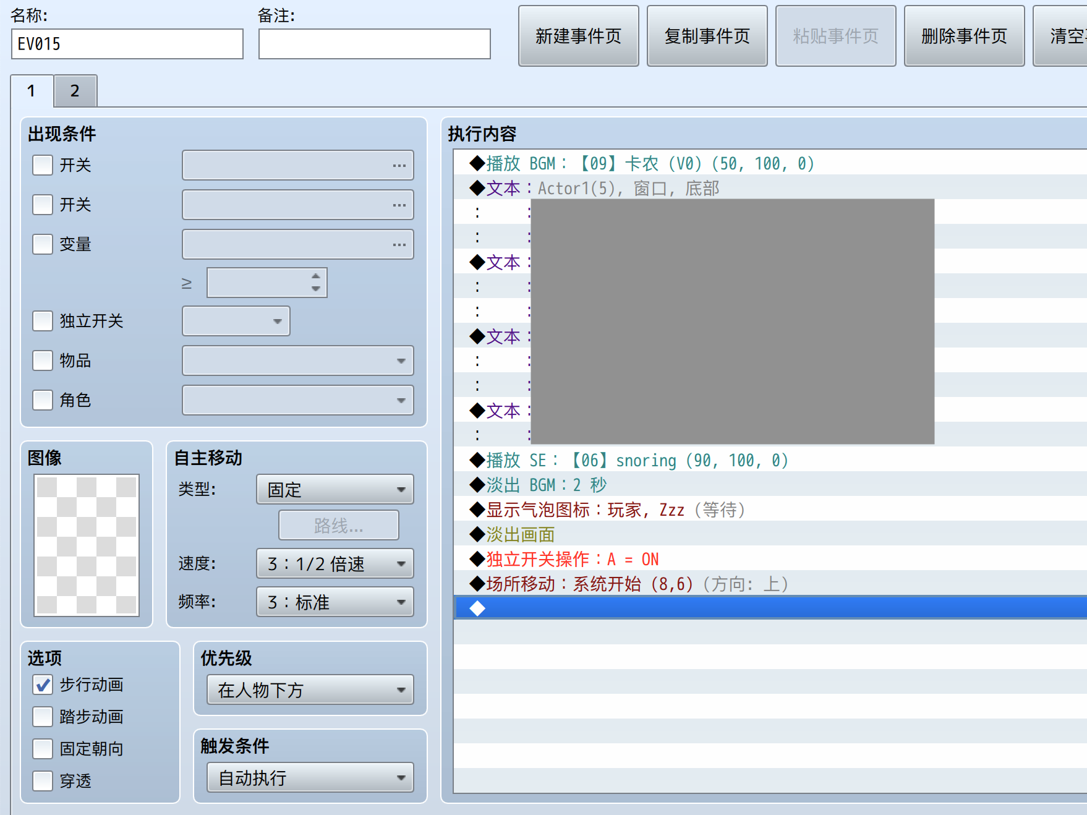
Task: Open the 独立开关 dropdown
Action: point(236,321)
